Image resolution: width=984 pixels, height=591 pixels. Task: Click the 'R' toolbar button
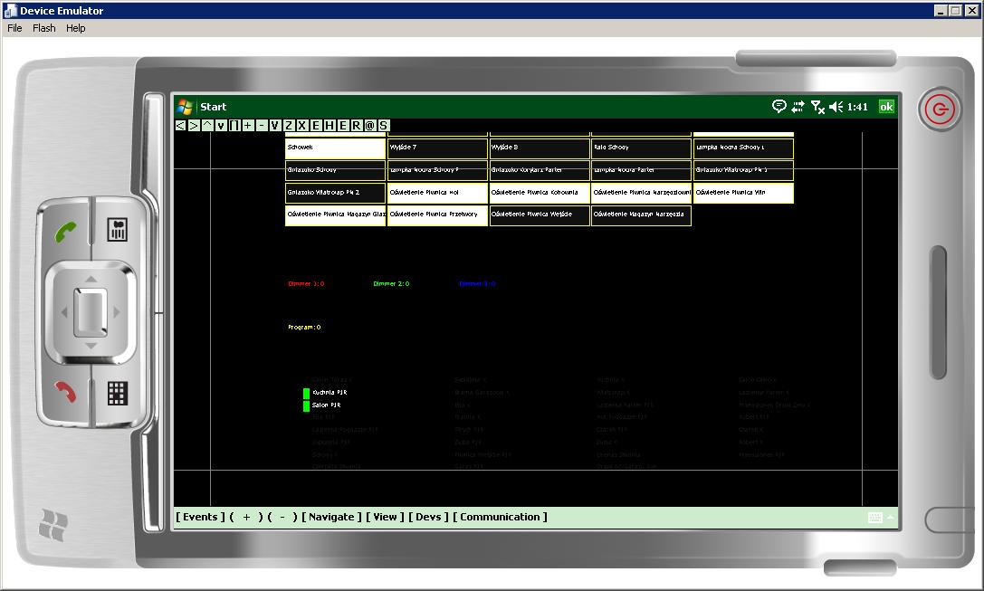point(357,126)
